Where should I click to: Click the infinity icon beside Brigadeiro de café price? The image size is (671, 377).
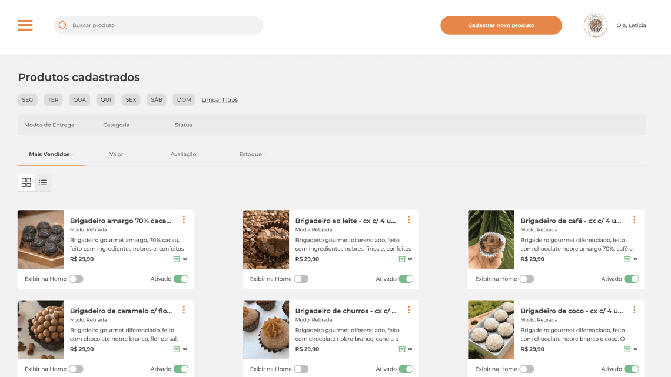tap(635, 259)
